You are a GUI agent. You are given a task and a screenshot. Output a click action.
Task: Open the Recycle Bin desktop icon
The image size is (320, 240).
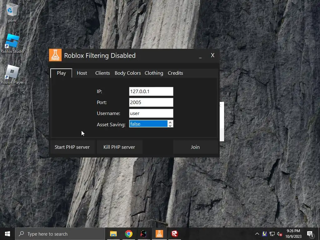click(x=12, y=12)
